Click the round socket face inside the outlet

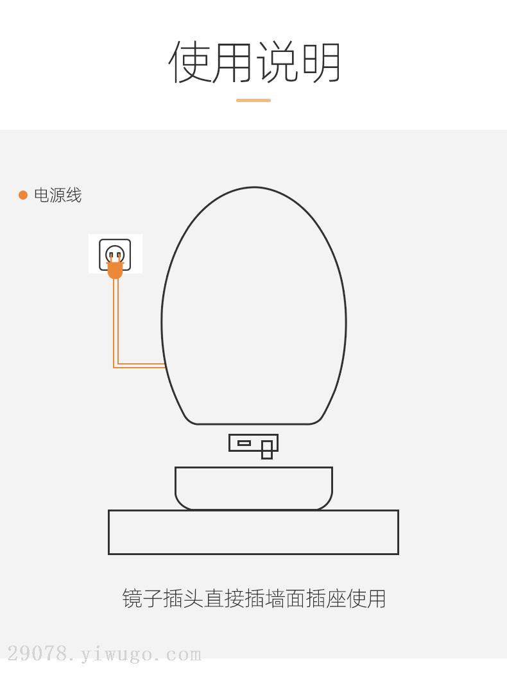[115, 253]
